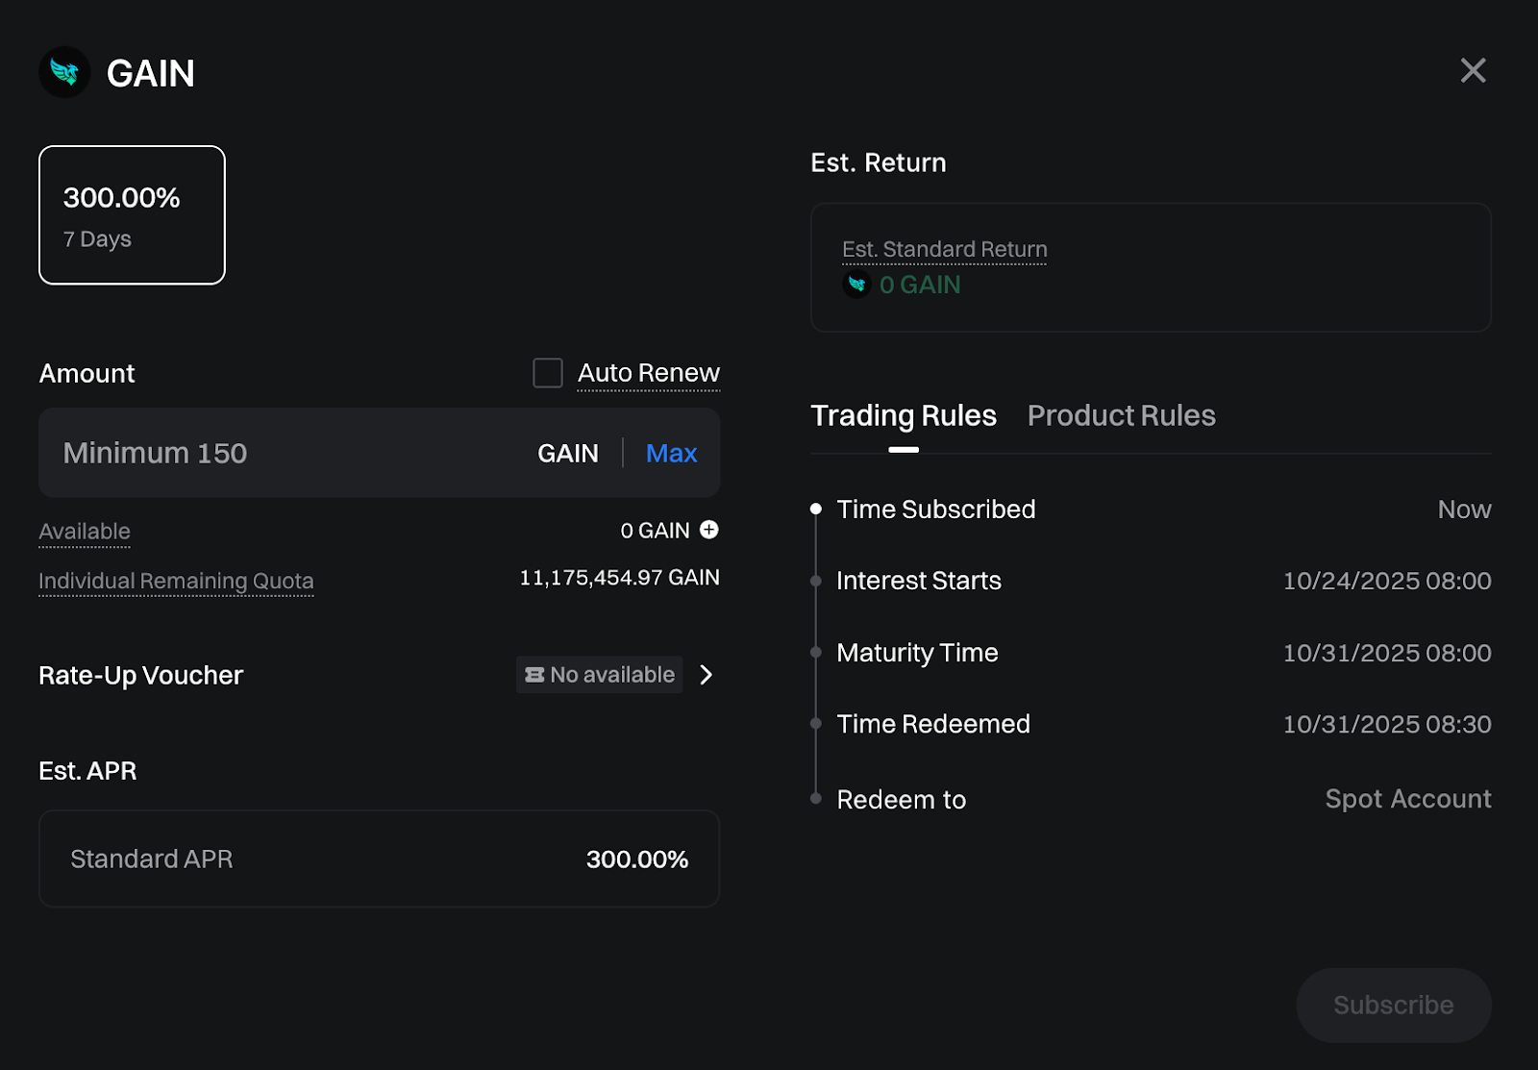Switch to the Product Rules tab
The height and width of the screenshot is (1070, 1538).
(1121, 415)
